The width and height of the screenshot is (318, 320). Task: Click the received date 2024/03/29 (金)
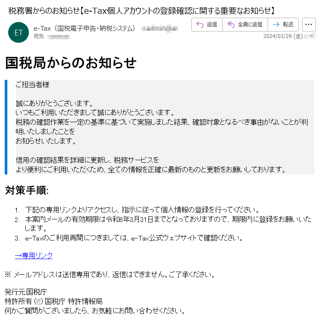coord(283,36)
